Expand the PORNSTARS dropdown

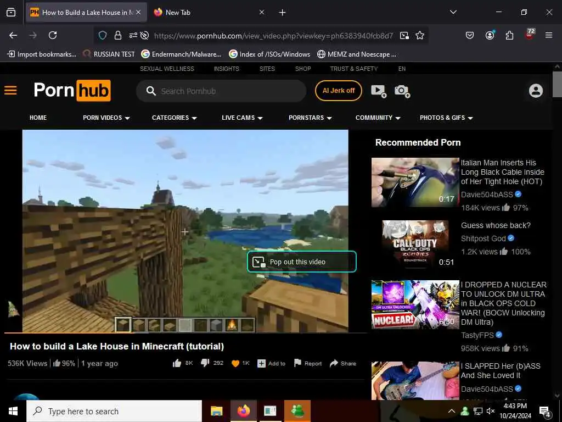[x=311, y=118]
